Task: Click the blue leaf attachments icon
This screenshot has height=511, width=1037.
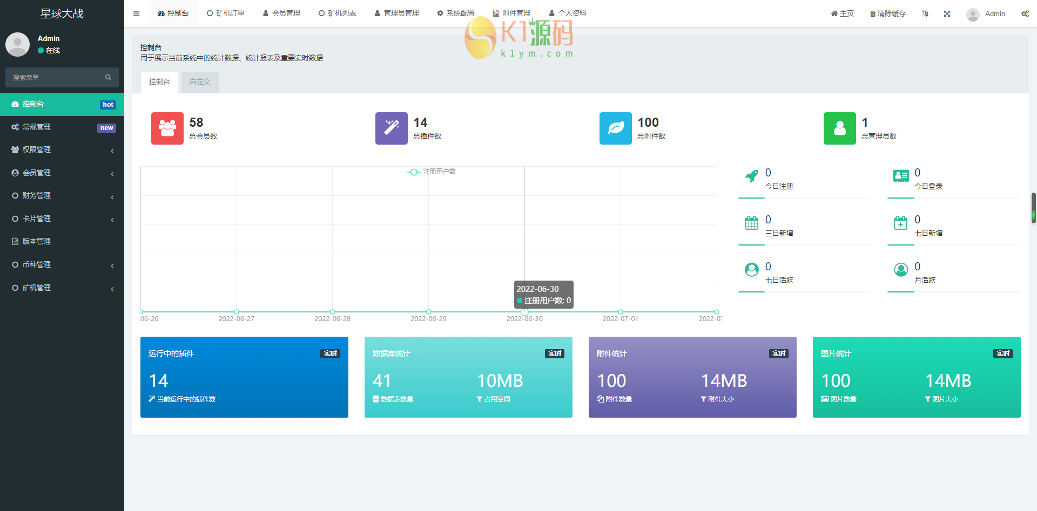Action: point(615,128)
